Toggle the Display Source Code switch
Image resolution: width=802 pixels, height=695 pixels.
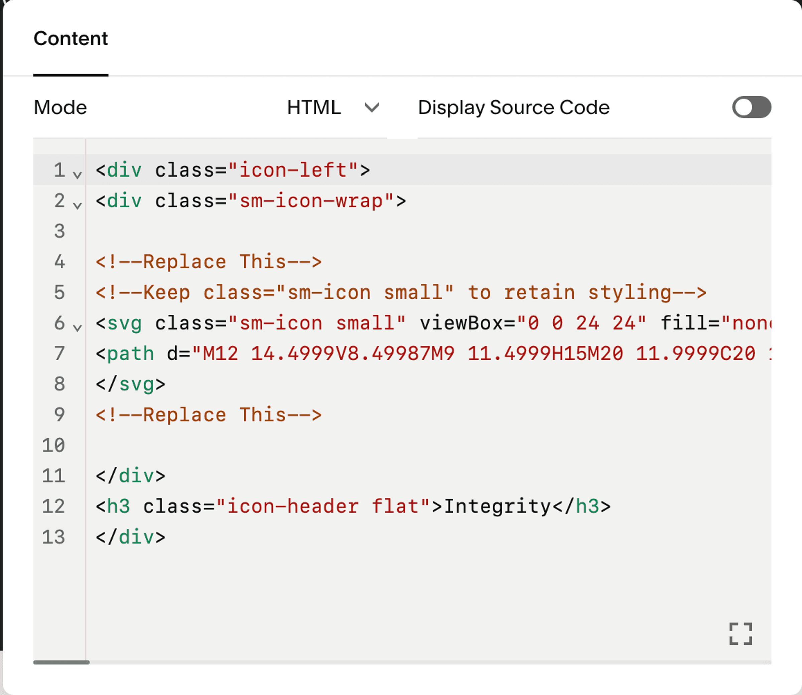(x=752, y=107)
